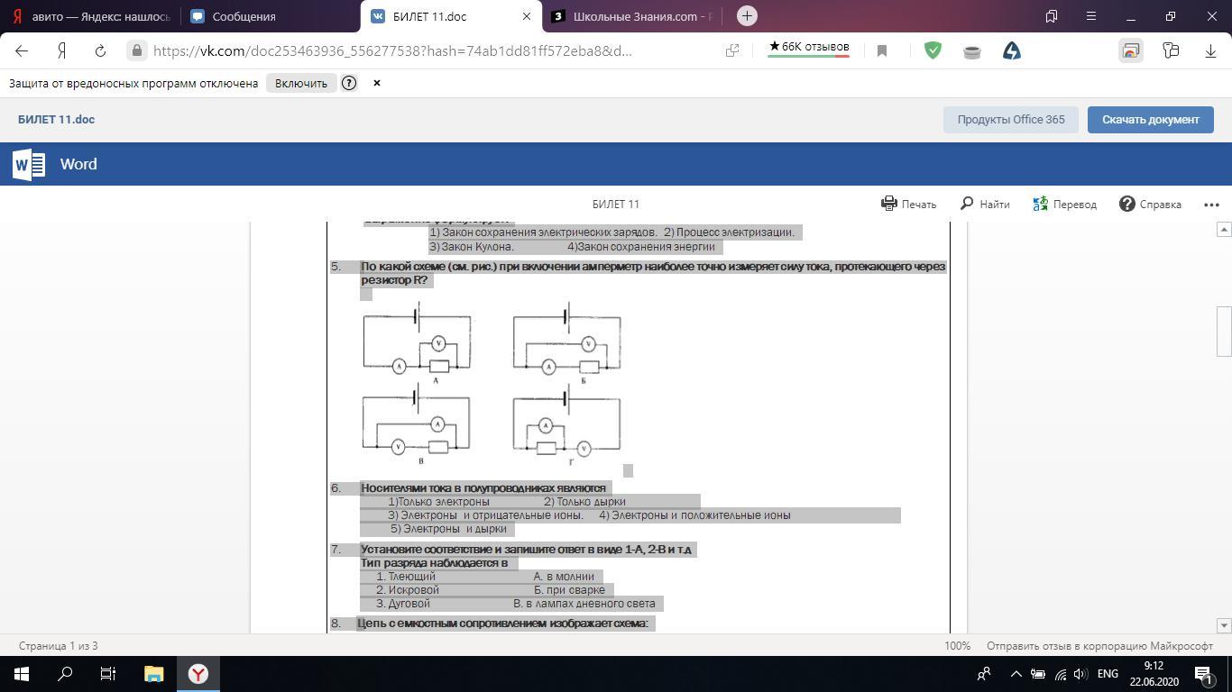Click circuit diagram Б in the document

(567, 344)
